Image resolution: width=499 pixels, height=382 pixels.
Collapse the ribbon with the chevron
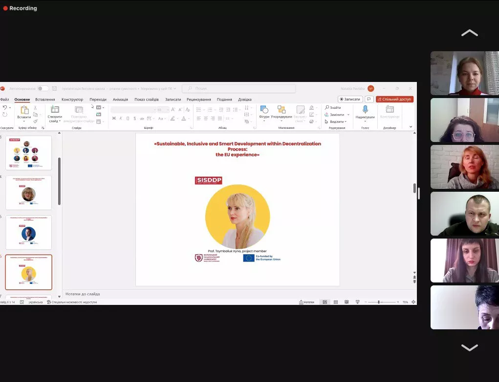tap(411, 127)
